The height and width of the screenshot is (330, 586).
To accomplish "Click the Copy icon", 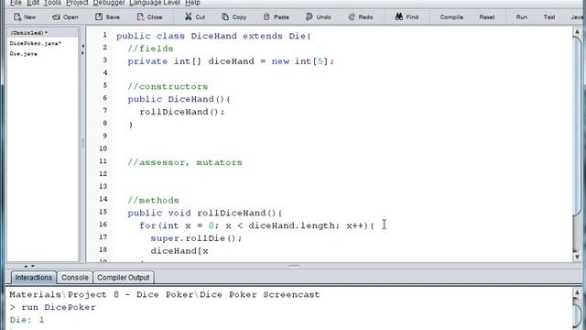I will click(225, 16).
